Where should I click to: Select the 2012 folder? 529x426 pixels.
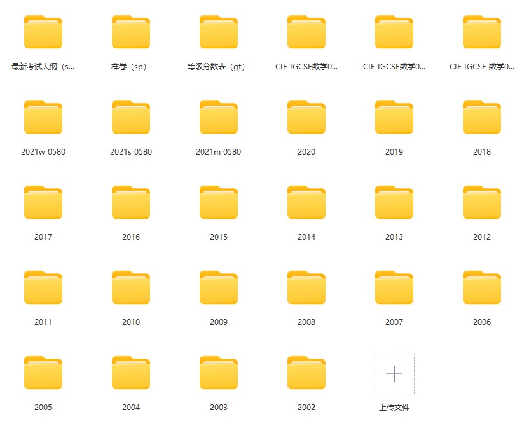coord(482,202)
